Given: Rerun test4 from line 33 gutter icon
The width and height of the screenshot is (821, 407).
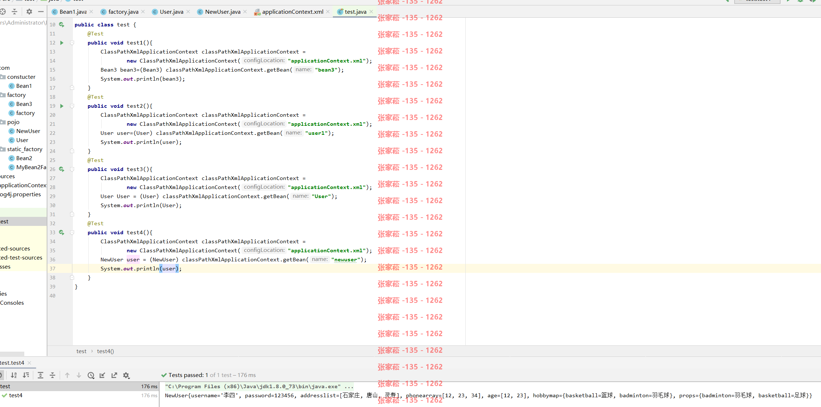Looking at the screenshot, I should point(62,232).
